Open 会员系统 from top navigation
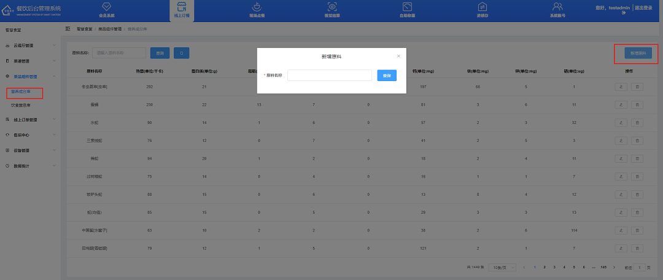Image resolution: width=663 pixels, height=280 pixels. 106,9
